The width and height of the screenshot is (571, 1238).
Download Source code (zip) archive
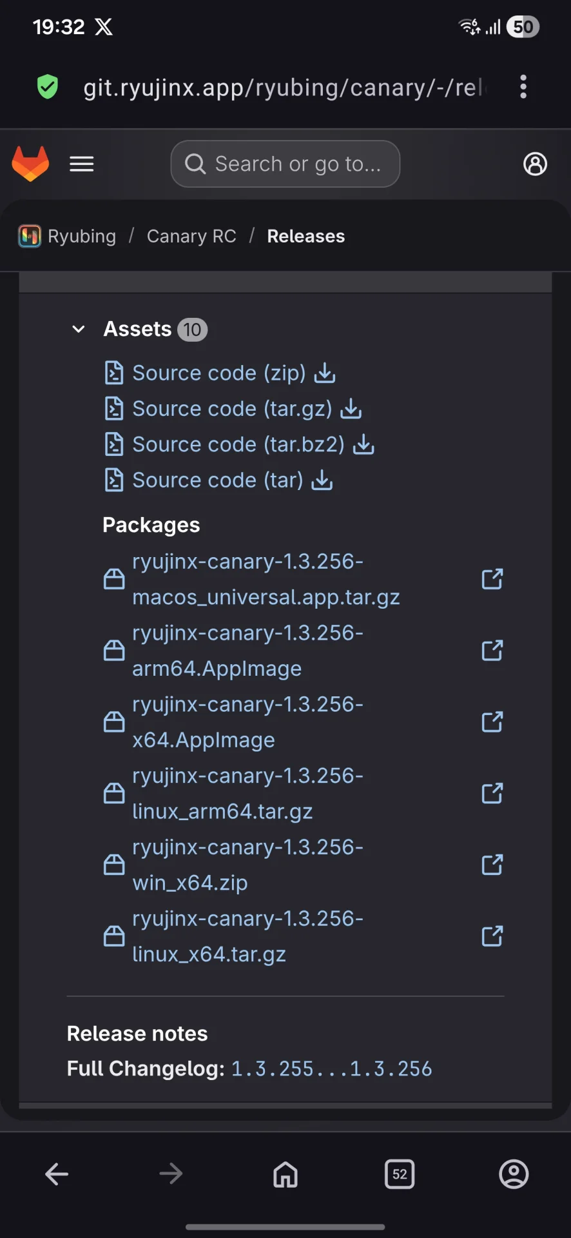coord(219,373)
